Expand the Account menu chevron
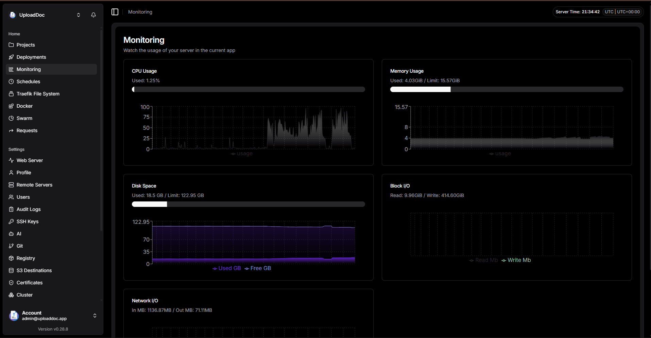Viewport: 651px width, 338px height. coord(95,316)
